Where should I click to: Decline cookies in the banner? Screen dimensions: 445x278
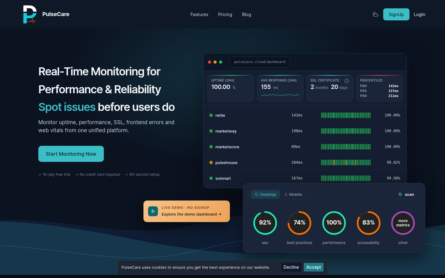(x=291, y=267)
